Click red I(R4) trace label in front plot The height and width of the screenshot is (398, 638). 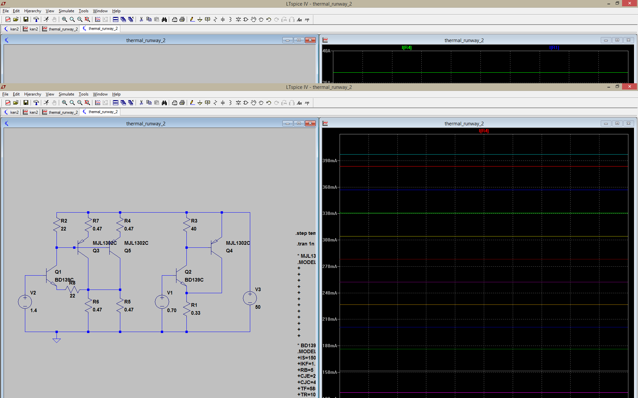click(x=483, y=131)
